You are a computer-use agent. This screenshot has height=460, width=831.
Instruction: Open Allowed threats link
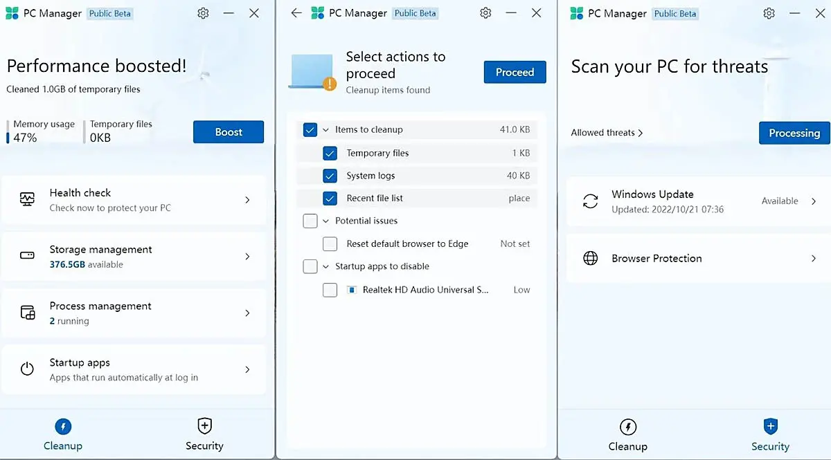[607, 132]
